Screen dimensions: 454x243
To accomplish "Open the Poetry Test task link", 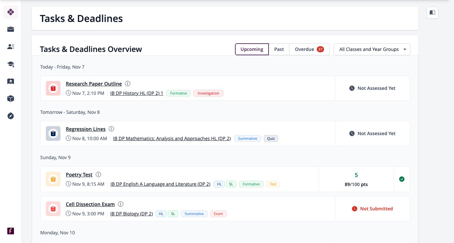I will 79,174.
